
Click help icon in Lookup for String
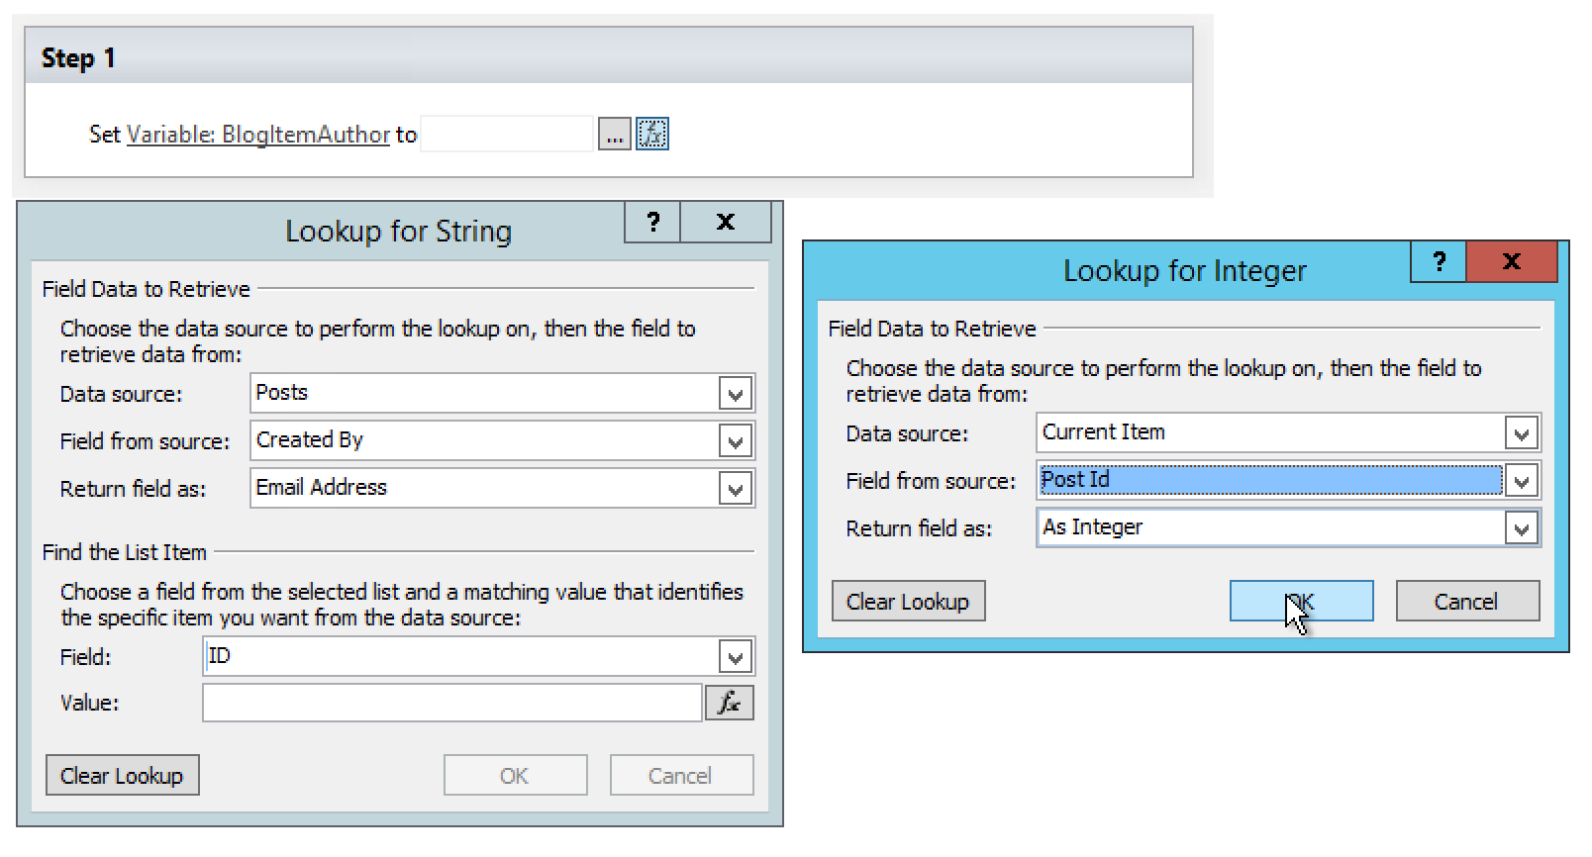click(x=652, y=222)
